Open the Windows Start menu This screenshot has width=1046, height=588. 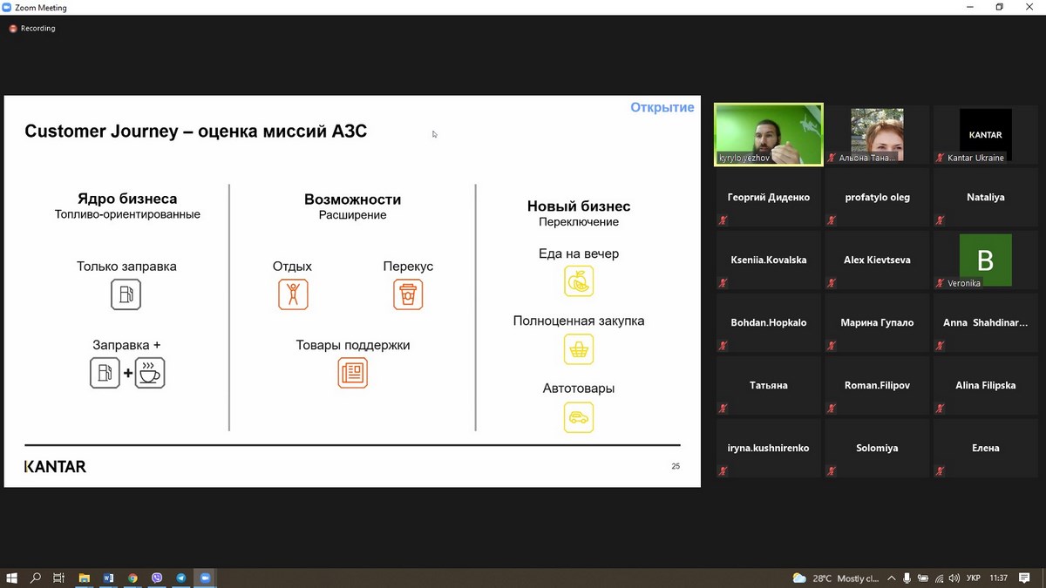tap(11, 578)
